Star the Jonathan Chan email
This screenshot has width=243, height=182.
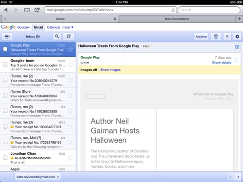pyautogui.click(x=70, y=158)
